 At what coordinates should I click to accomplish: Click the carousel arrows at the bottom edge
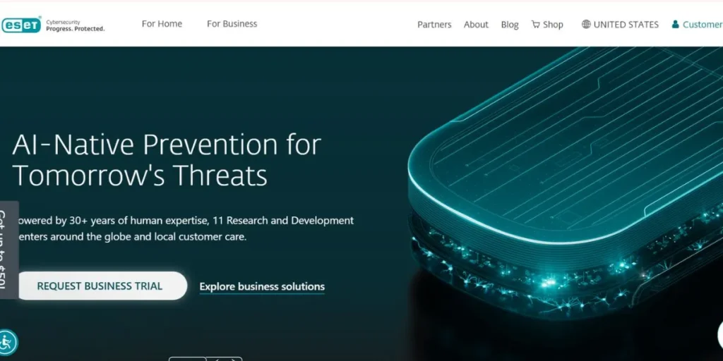tap(226, 359)
